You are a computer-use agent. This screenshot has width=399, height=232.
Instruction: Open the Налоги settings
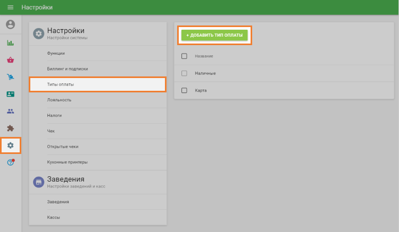[98, 116]
